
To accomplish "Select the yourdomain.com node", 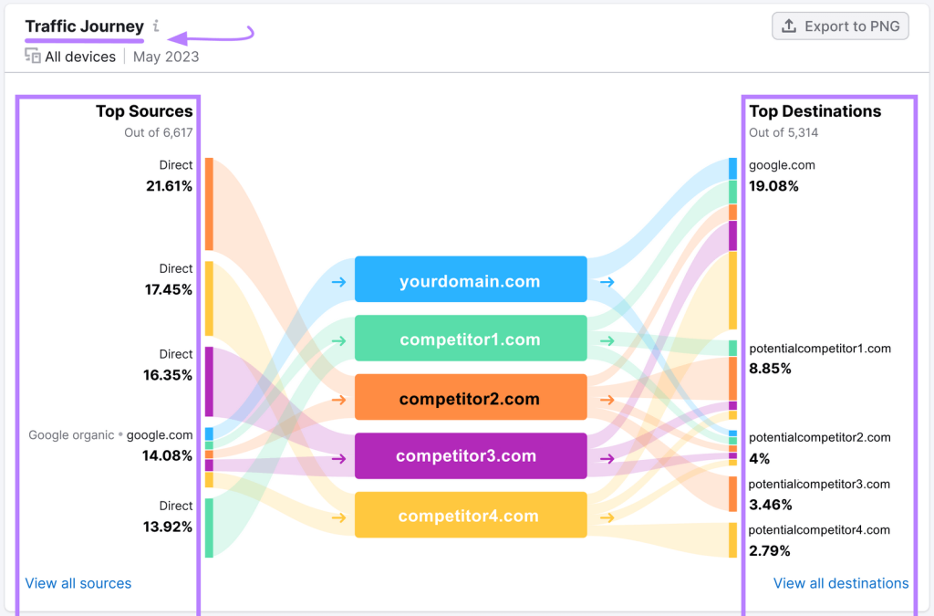I will 470,282.
